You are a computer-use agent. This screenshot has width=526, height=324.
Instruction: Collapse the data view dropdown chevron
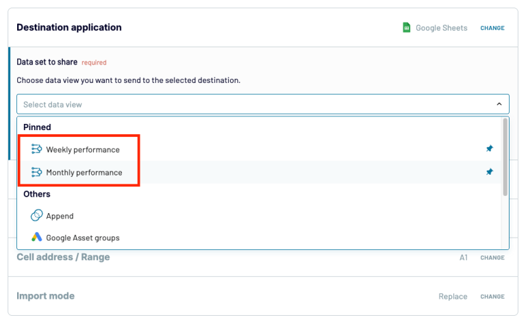click(499, 104)
